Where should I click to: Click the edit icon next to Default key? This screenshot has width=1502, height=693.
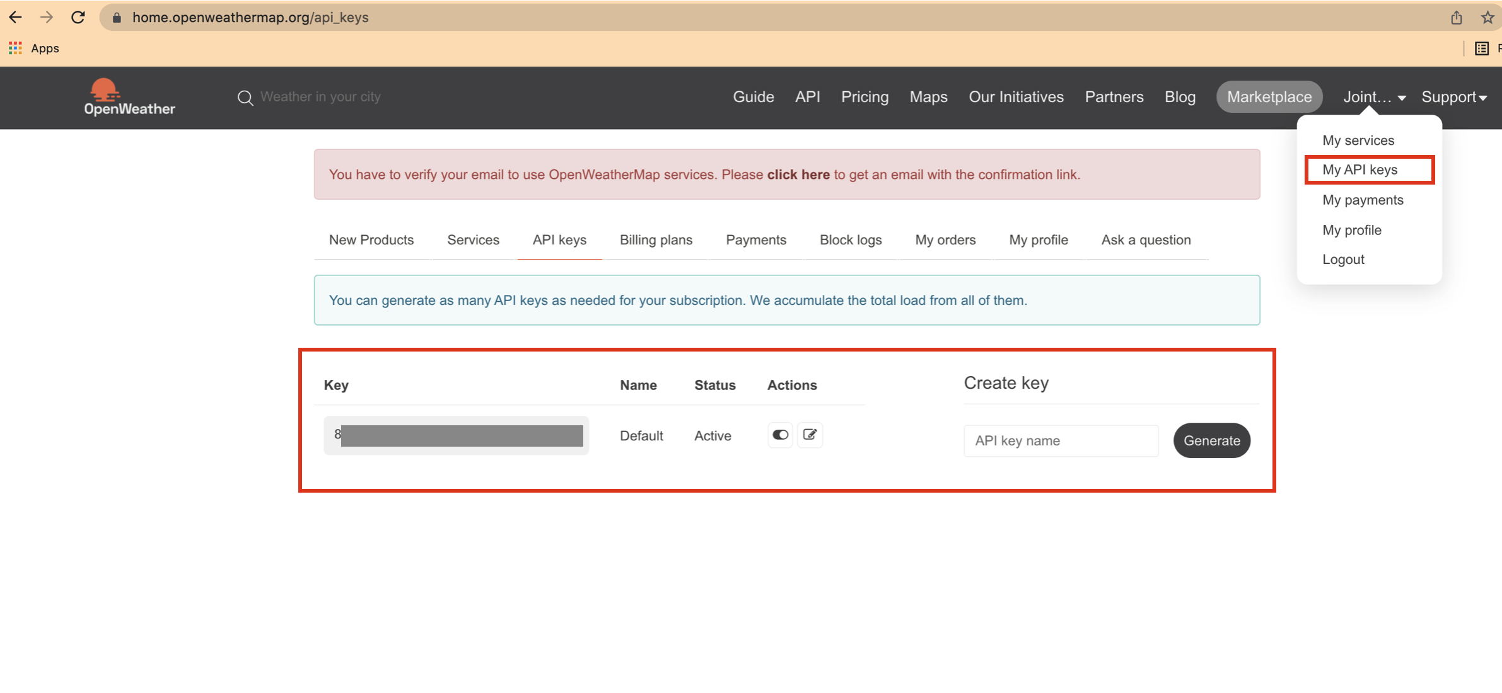pyautogui.click(x=810, y=435)
